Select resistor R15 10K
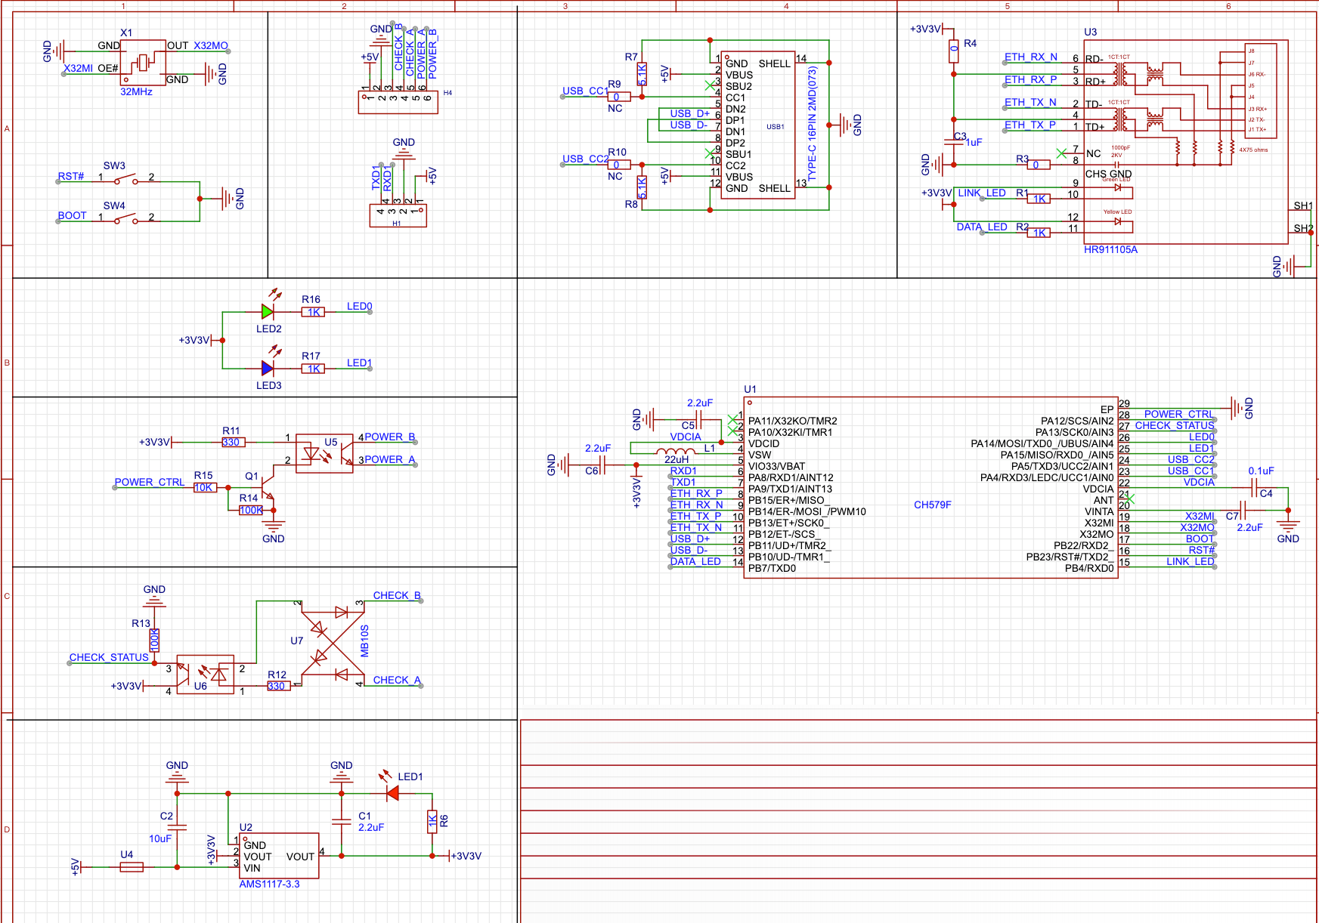Viewport: 1319px width, 923px height. click(205, 487)
